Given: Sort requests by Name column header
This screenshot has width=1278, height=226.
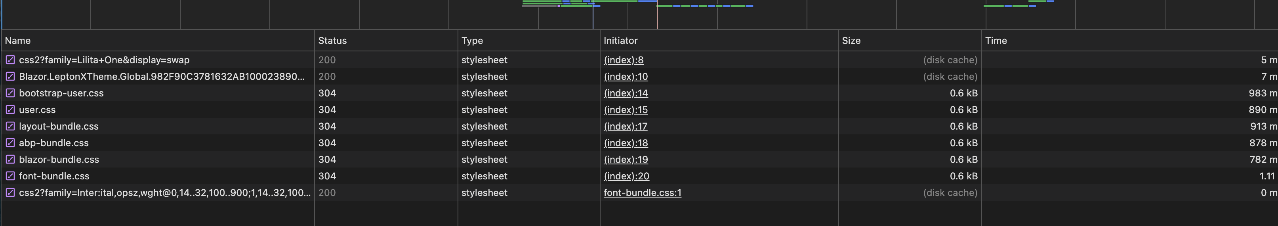Looking at the screenshot, I should [x=18, y=41].
